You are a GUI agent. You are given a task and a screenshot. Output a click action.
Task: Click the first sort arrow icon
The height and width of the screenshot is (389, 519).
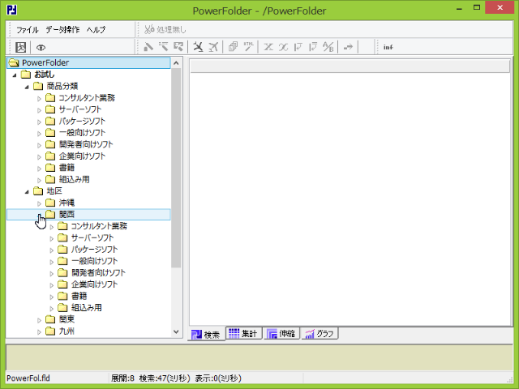(298, 47)
